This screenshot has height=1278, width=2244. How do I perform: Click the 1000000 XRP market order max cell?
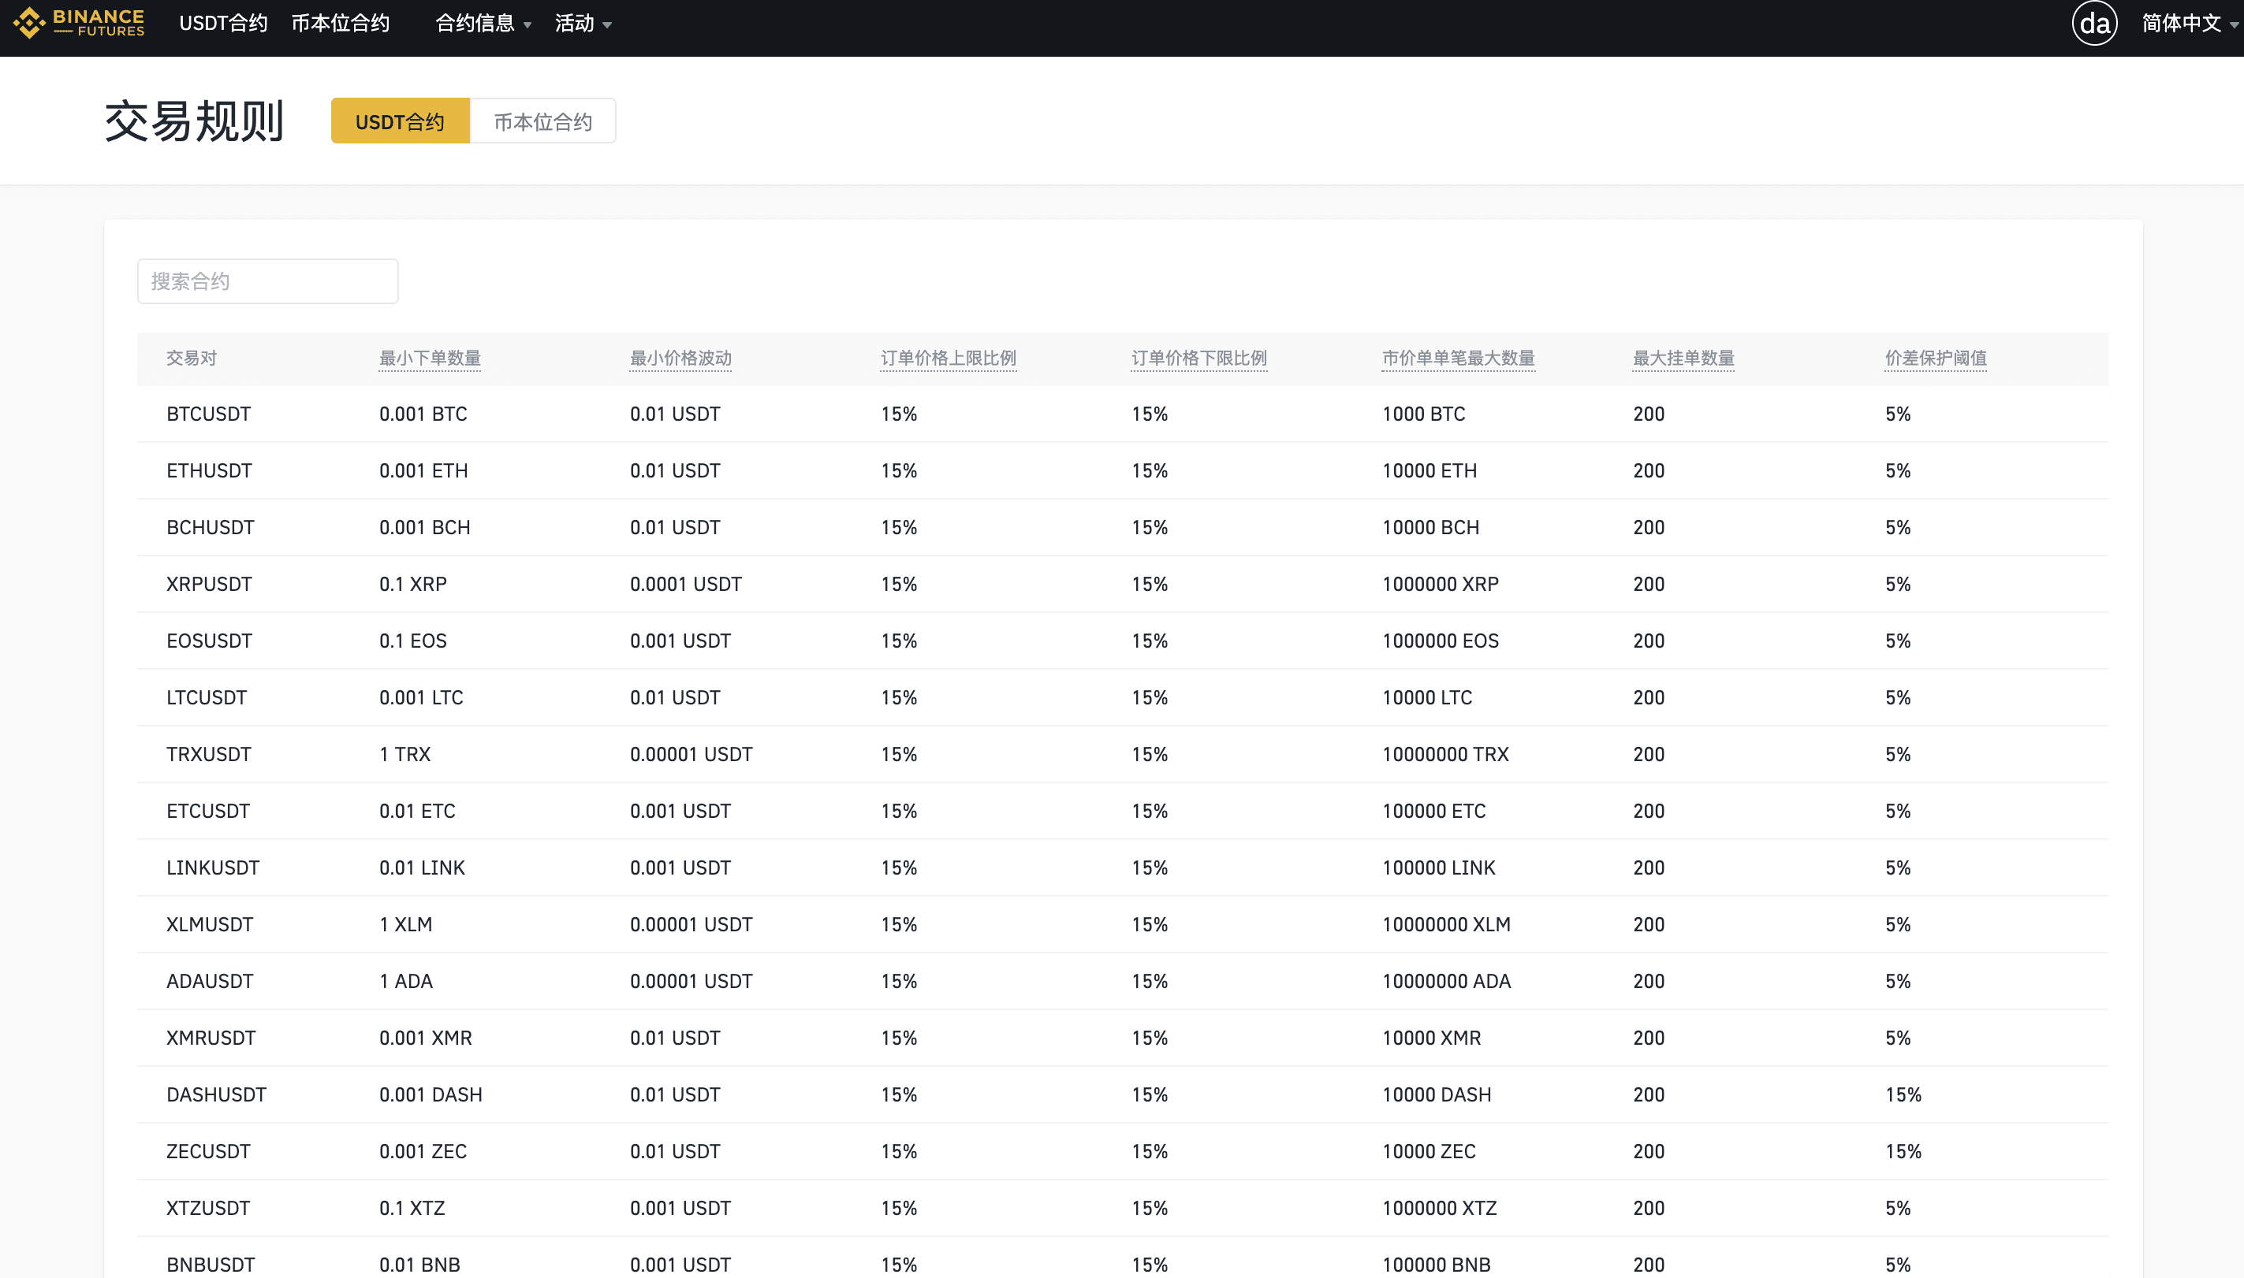click(x=1441, y=585)
